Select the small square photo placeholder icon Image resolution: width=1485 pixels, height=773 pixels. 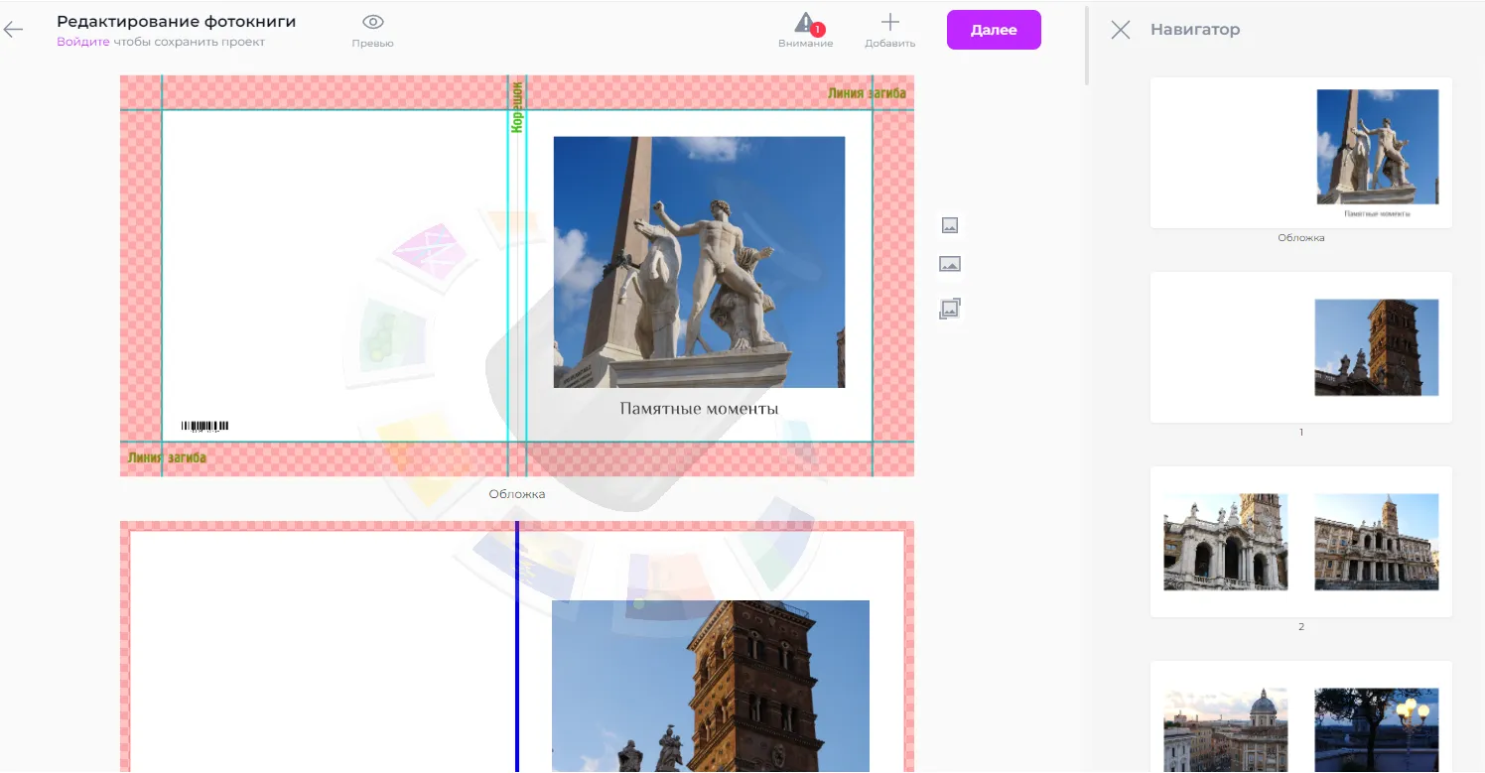tap(949, 225)
